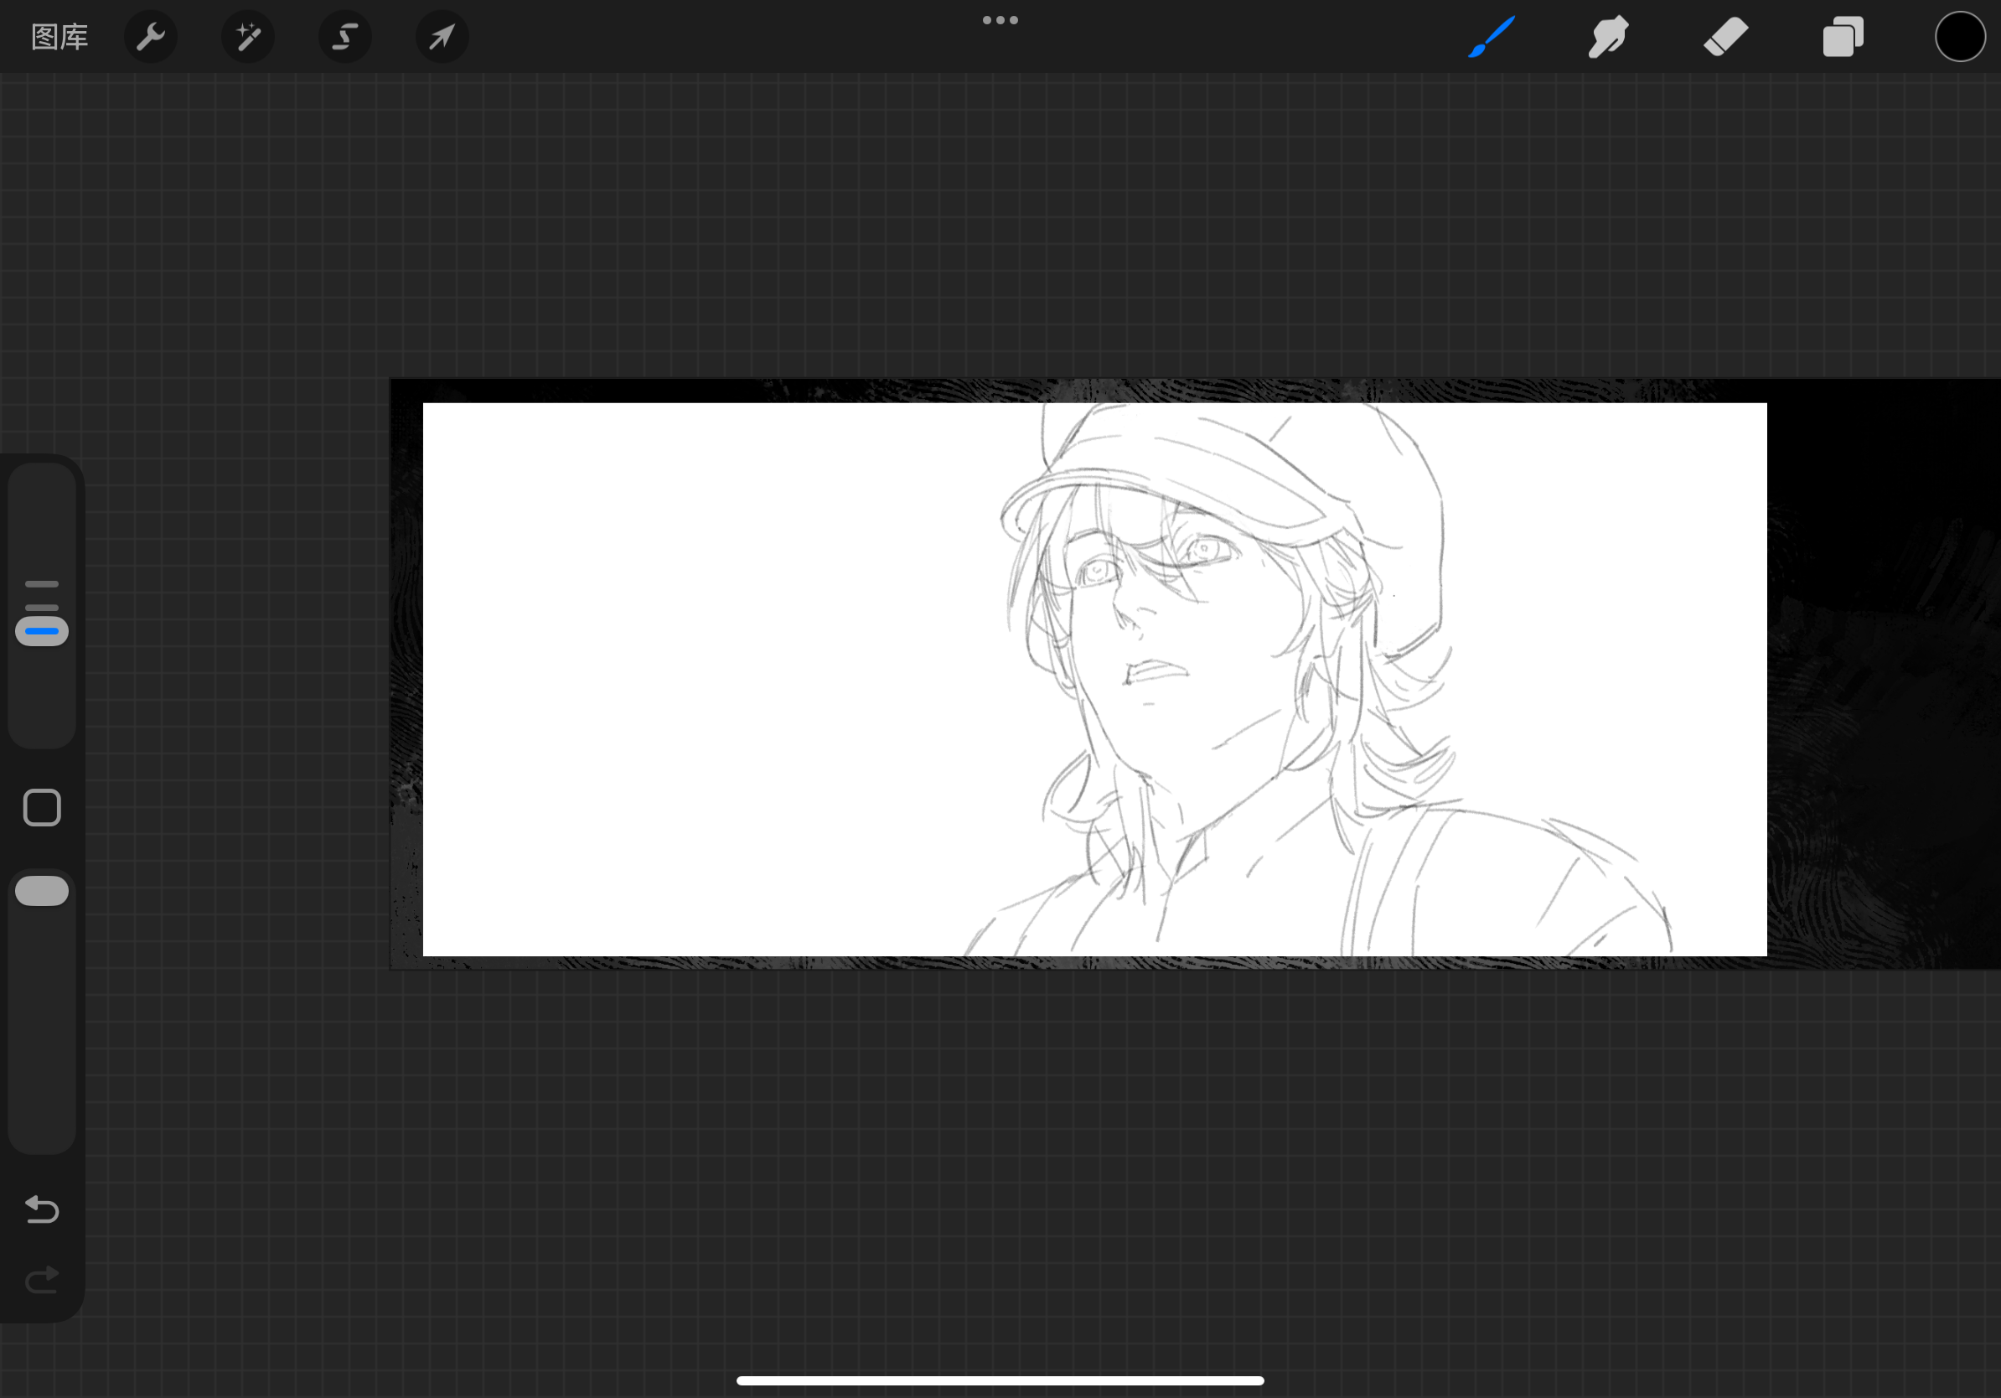
Task: Open the 图库 gallery
Action: 59,38
